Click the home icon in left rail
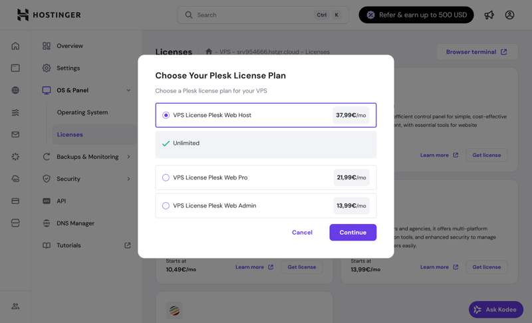This screenshot has height=323, width=532. 15,46
